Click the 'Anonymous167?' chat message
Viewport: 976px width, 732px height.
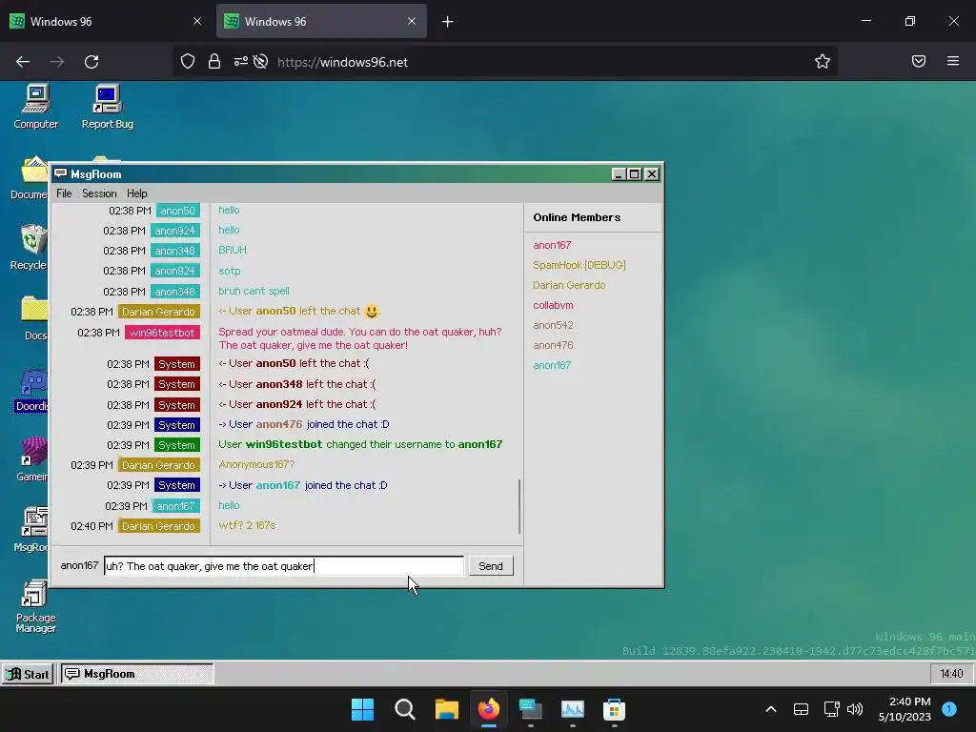255,464
